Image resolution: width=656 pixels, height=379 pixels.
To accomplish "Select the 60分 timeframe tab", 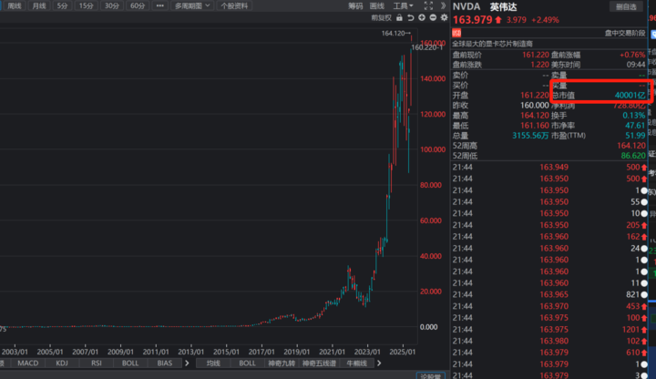I will (x=138, y=5).
